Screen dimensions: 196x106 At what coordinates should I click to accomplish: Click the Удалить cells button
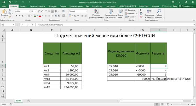pyautogui.click(x=131, y=13)
